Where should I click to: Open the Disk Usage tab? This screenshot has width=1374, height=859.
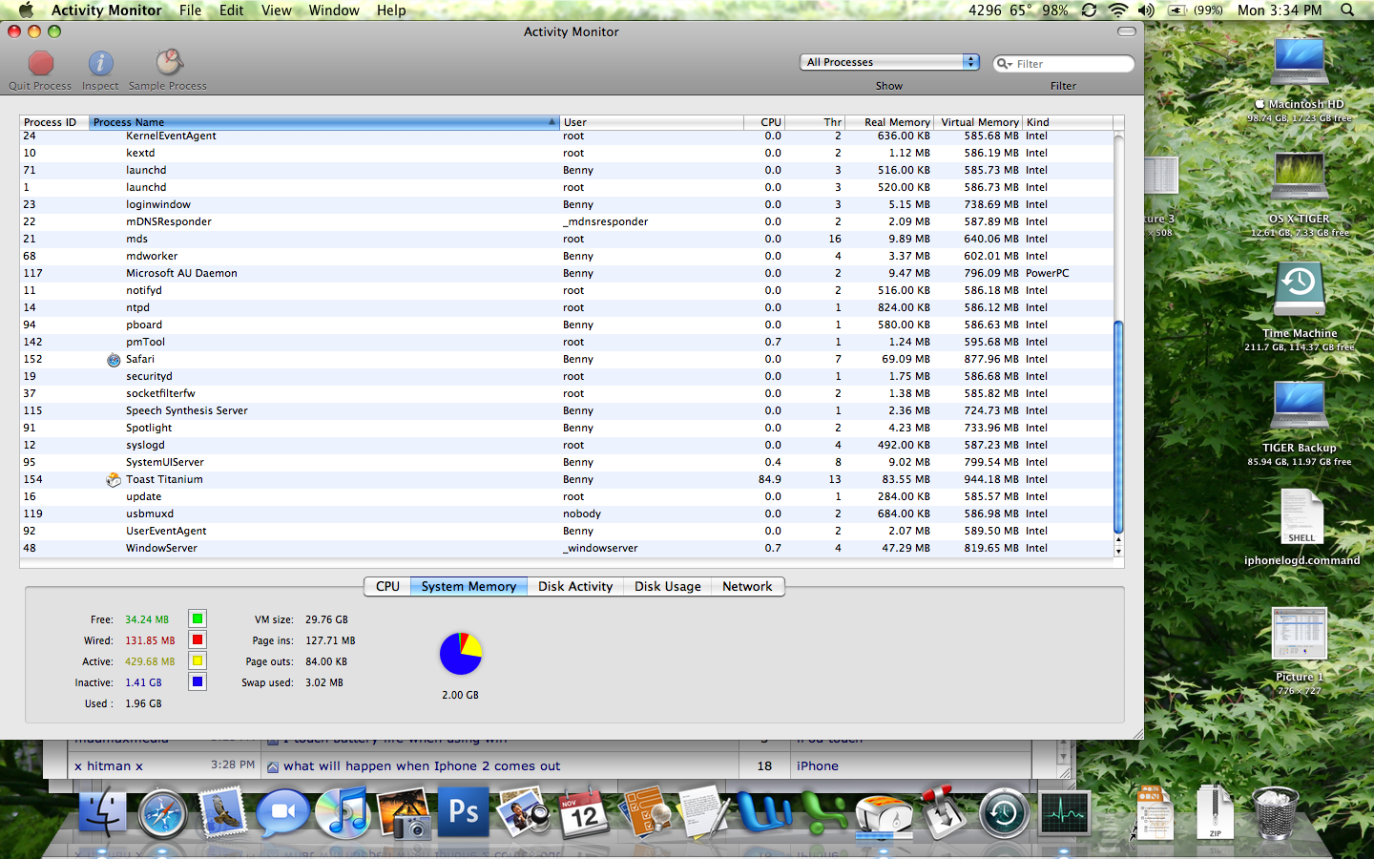668,586
